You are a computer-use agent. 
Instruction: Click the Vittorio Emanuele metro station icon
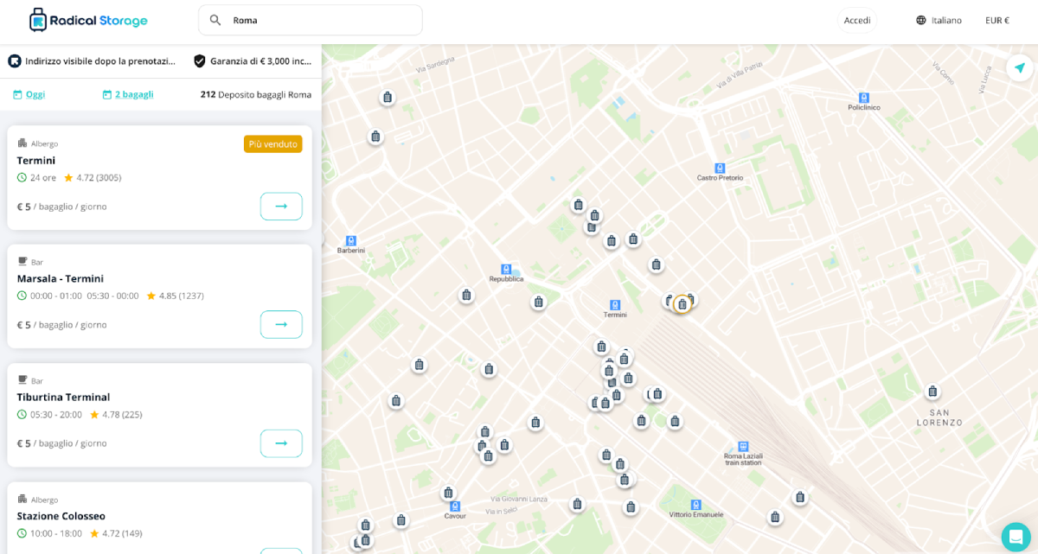pos(696,505)
